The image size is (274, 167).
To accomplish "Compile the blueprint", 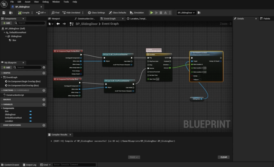I will 24,13.
